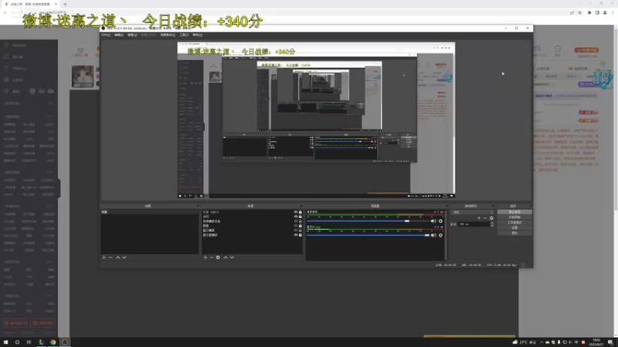Image resolution: width=618 pixels, height=347 pixels.
Task: Lock the 文本 (GDI+) source
Action: (x=301, y=212)
